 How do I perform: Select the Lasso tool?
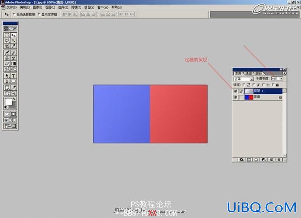click(7, 41)
